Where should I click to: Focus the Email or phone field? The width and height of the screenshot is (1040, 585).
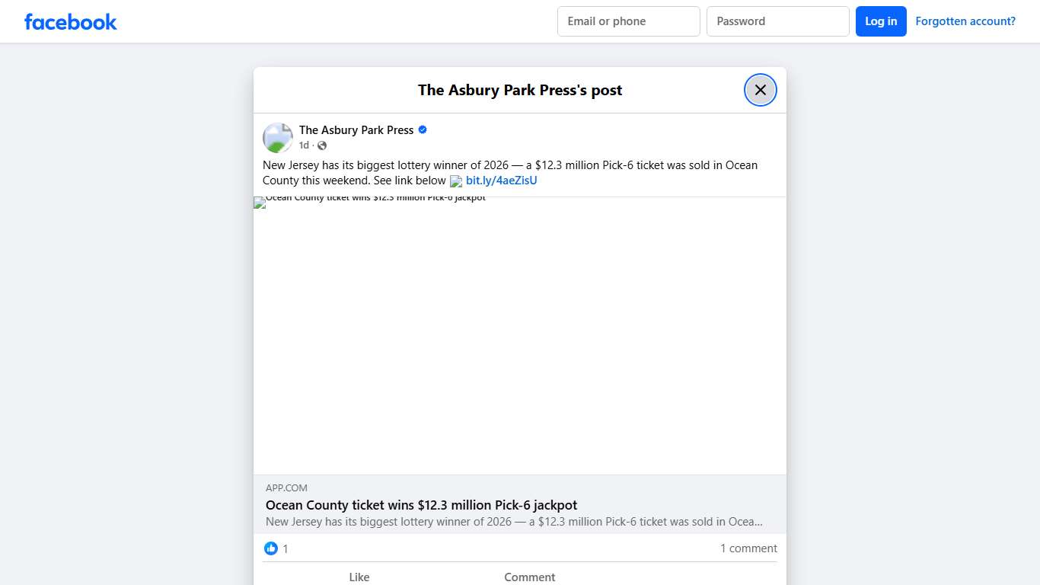tap(629, 21)
